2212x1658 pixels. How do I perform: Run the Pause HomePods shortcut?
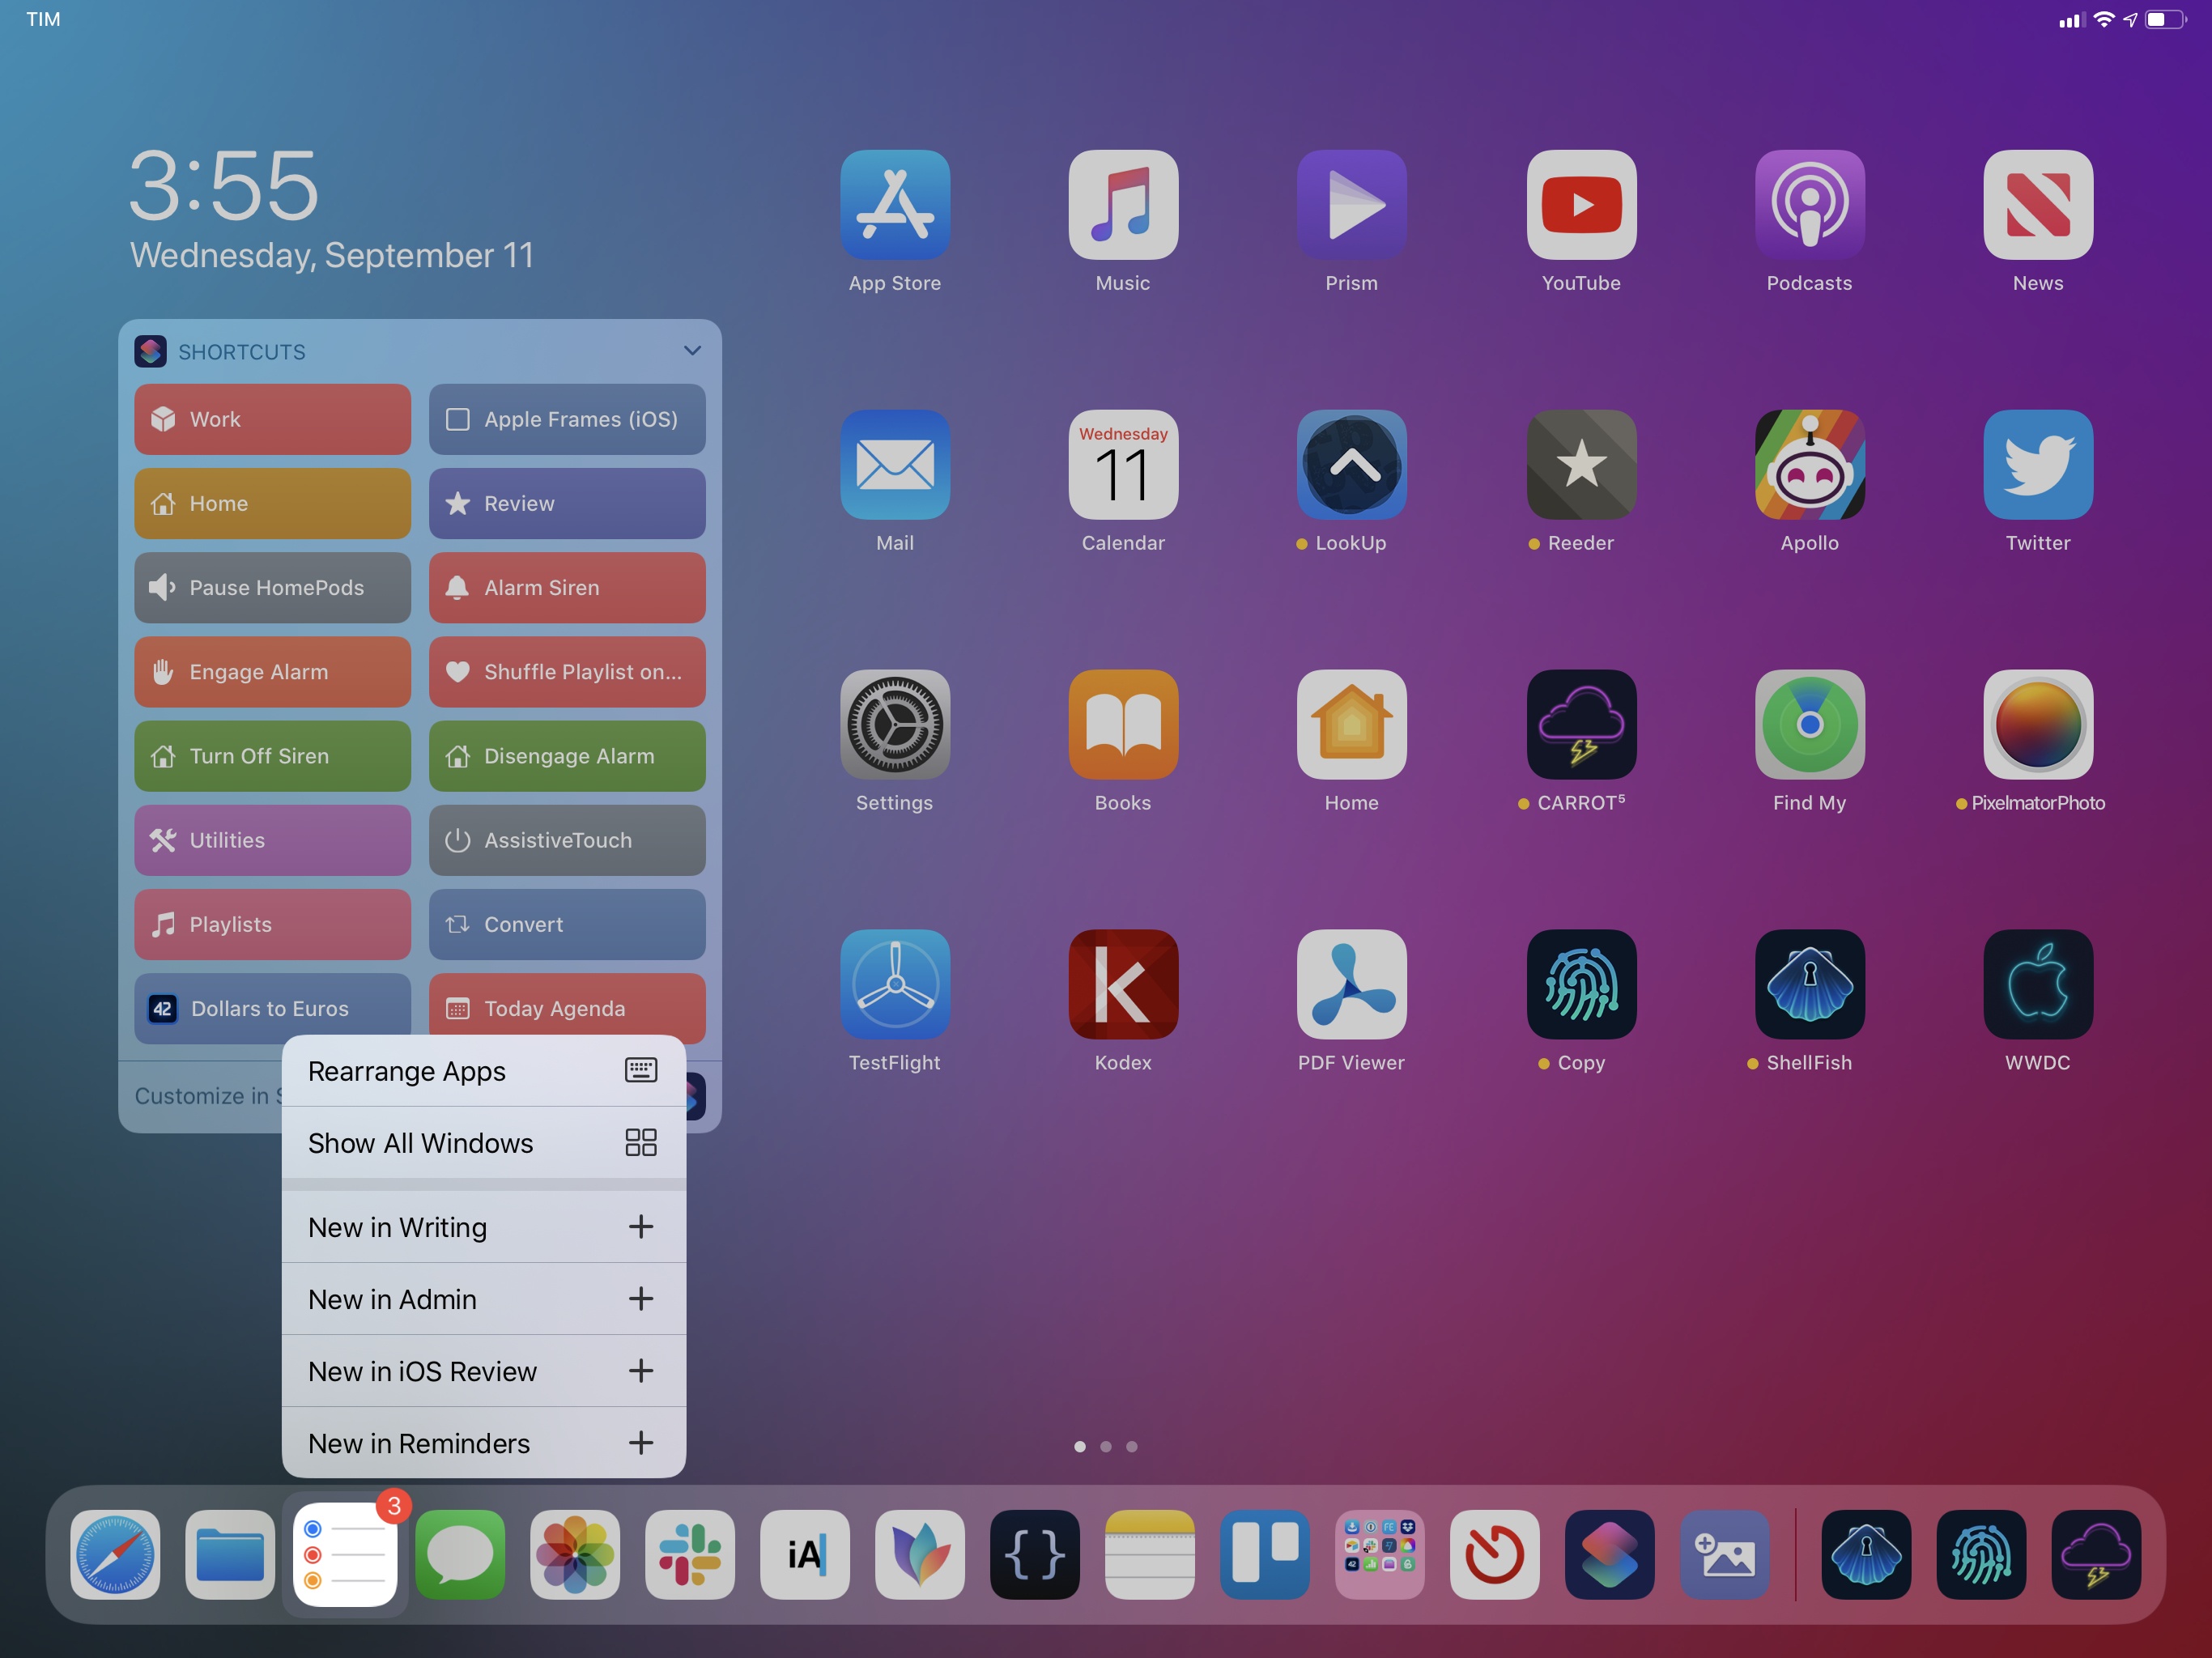coord(273,588)
